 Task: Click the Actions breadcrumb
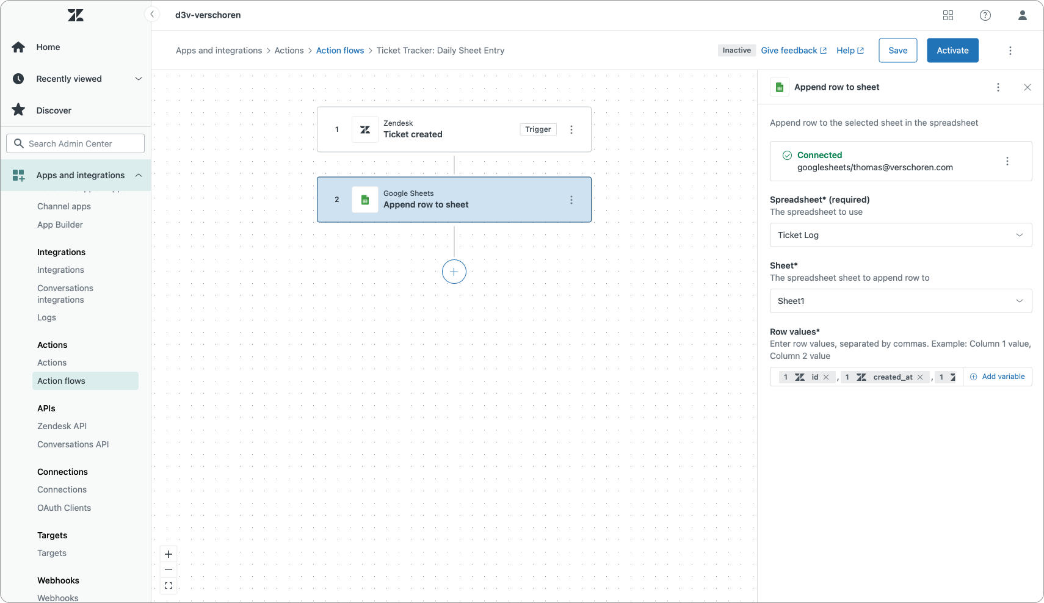289,51
